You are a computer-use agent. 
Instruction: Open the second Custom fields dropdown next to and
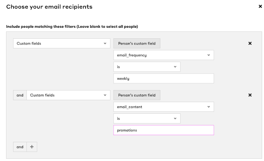click(69, 95)
